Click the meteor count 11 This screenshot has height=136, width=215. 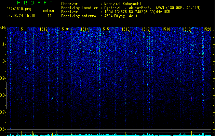pos(50,16)
